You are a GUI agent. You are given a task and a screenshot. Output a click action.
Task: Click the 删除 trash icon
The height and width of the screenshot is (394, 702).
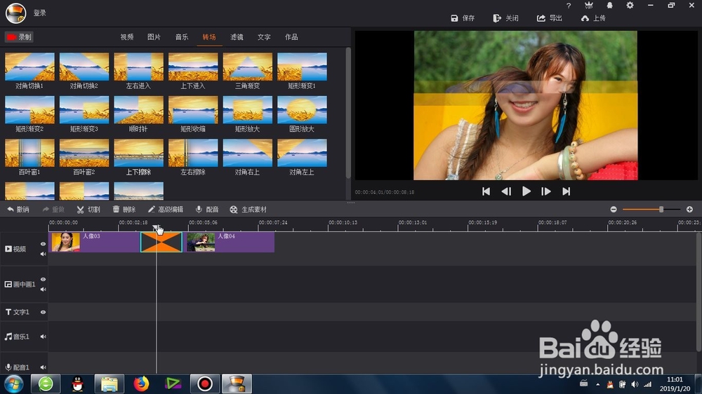click(124, 210)
